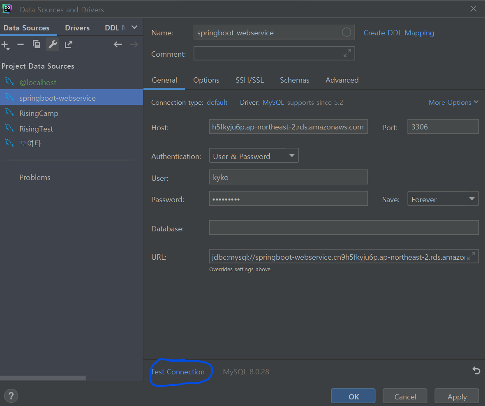Open the Options tab
This screenshot has height=406, width=485.
(x=206, y=80)
